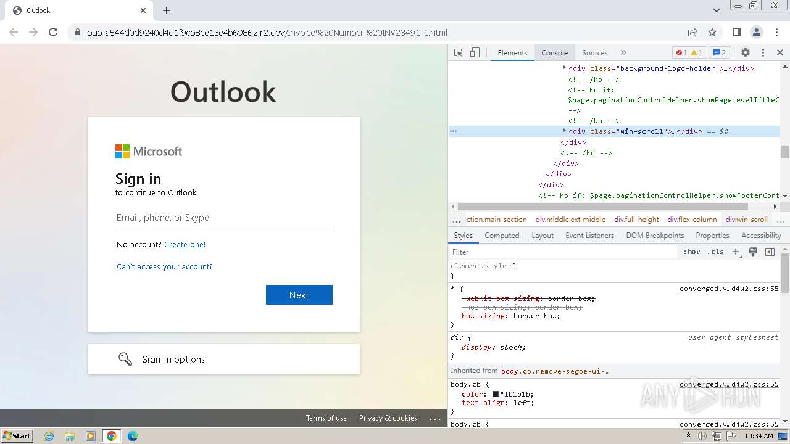Open the blue issues counter badge
Viewport: 790px width, 444px height.
pyautogui.click(x=719, y=52)
